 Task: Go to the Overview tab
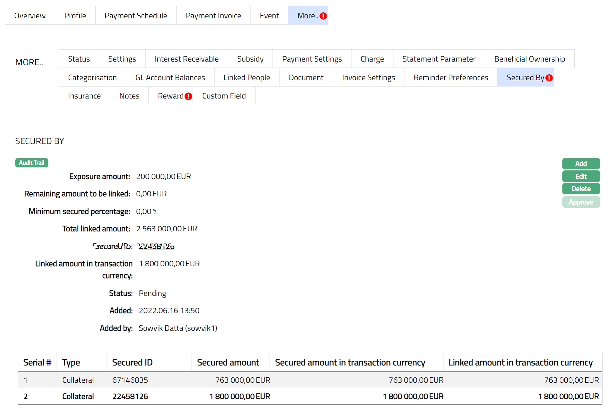click(x=30, y=16)
